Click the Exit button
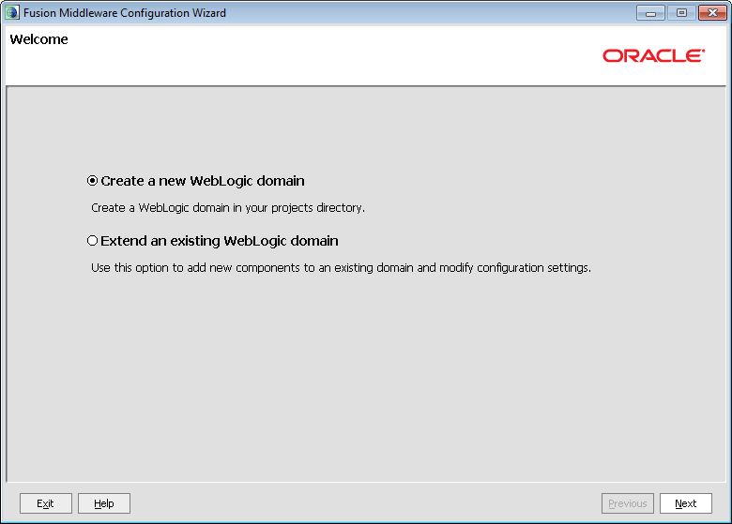Viewport: 732px width, 524px height. click(x=46, y=503)
